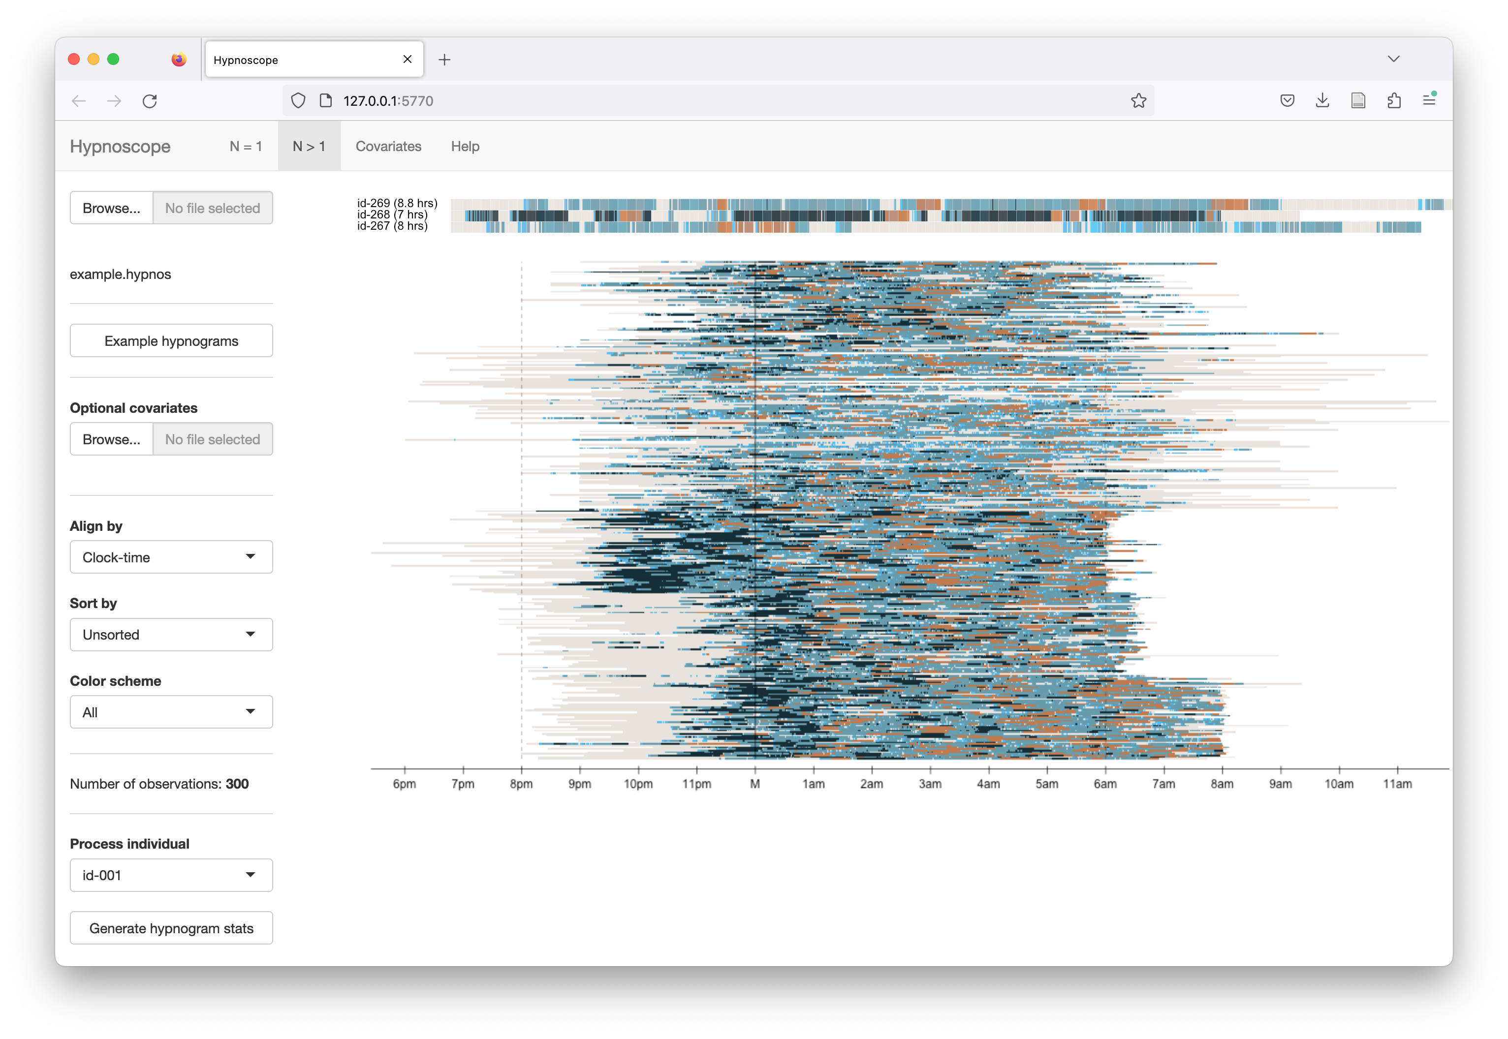Click the extensions puzzle icon
The width and height of the screenshot is (1508, 1039).
[1393, 101]
